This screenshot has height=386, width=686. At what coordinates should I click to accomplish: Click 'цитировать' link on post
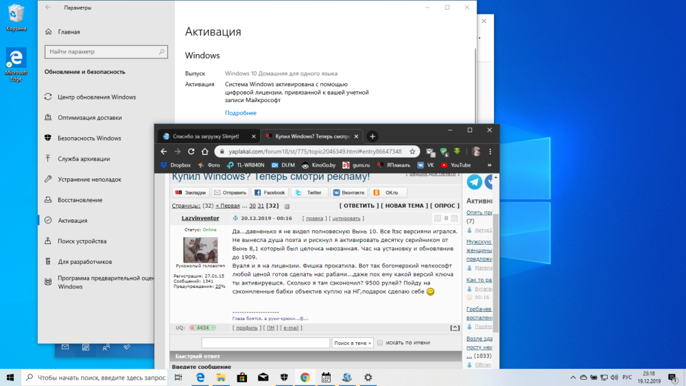pyautogui.click(x=346, y=218)
